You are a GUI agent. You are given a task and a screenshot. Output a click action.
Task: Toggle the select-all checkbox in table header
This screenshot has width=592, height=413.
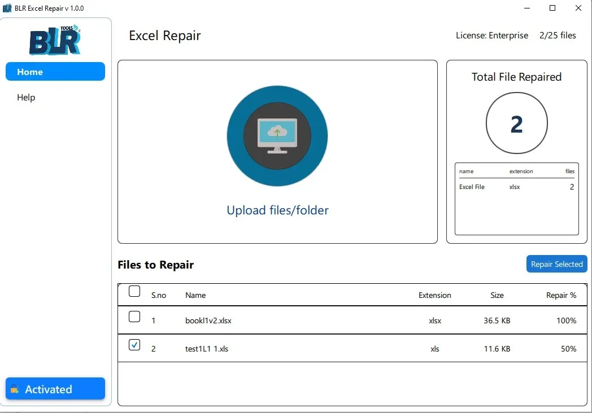pos(134,291)
